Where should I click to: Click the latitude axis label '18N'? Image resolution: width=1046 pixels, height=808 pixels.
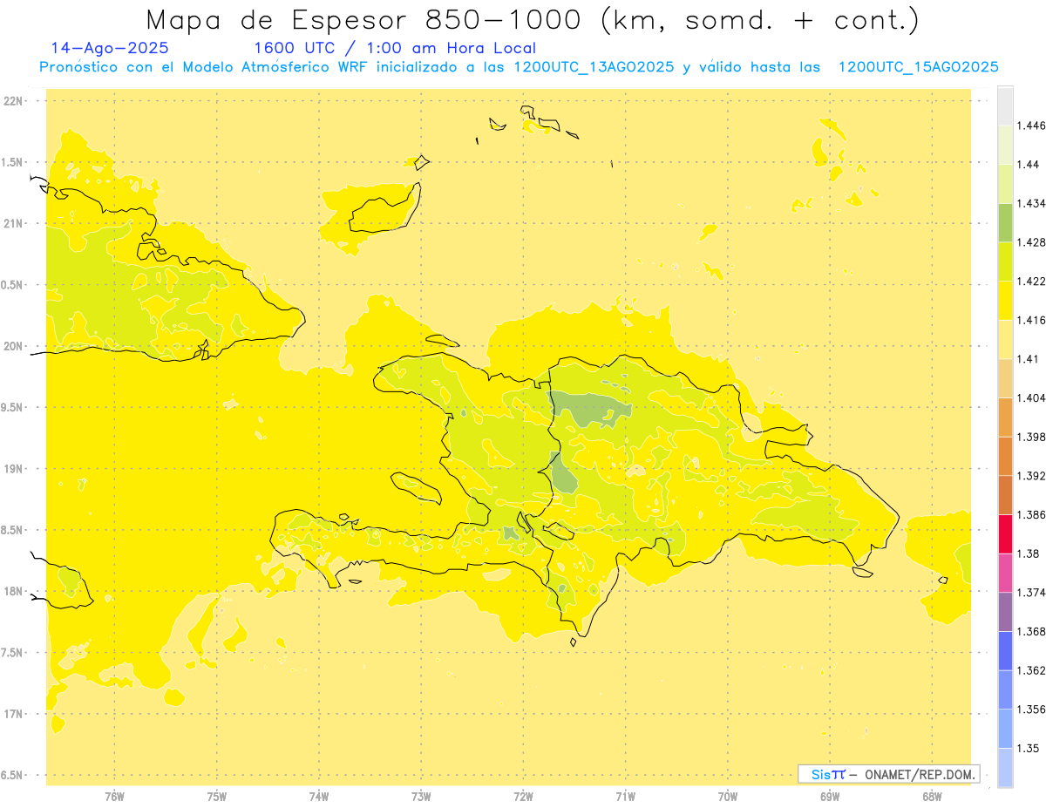(x=13, y=592)
